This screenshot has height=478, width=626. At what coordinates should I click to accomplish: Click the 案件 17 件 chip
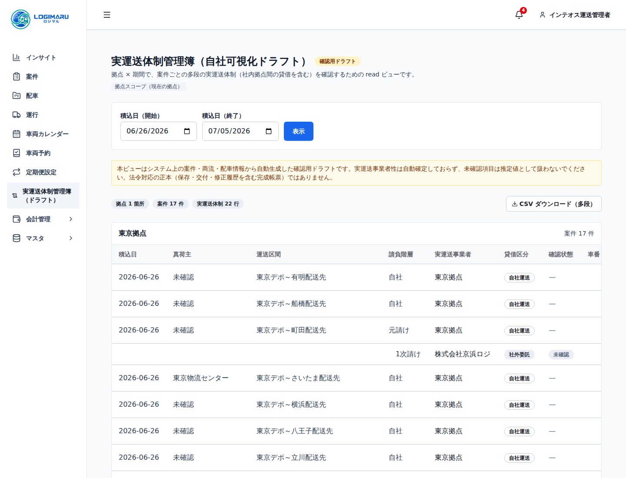170,204
